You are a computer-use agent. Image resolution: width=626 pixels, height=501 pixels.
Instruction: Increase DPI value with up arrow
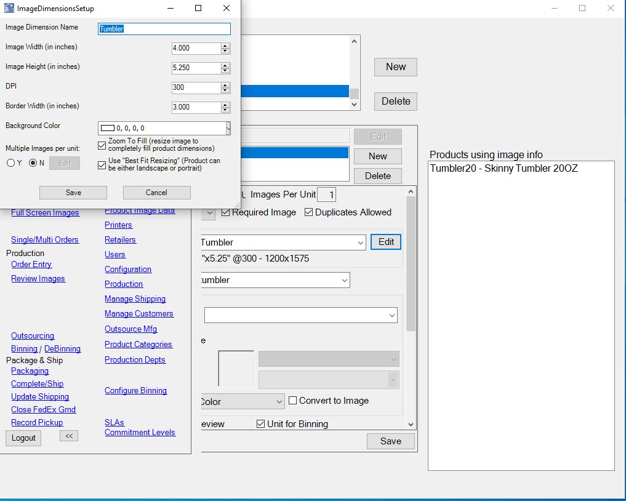225,85
